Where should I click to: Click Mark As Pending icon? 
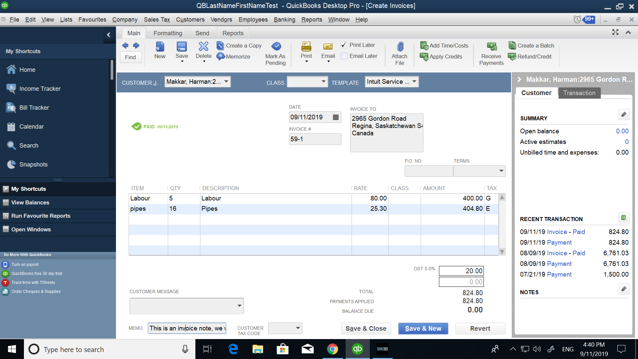pos(276,46)
